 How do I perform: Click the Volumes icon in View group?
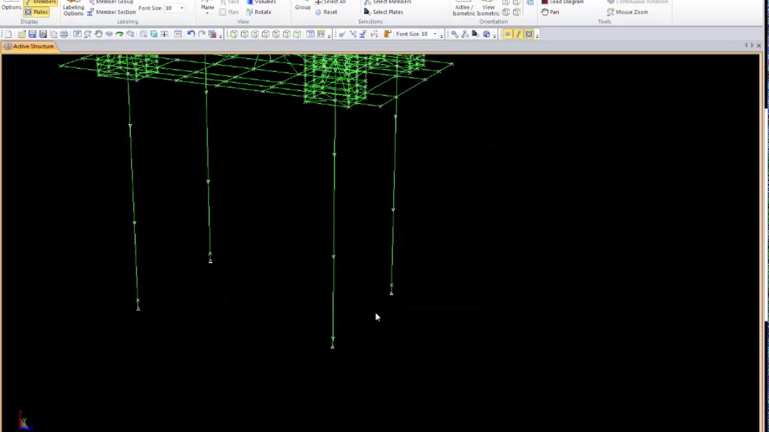point(261,2)
